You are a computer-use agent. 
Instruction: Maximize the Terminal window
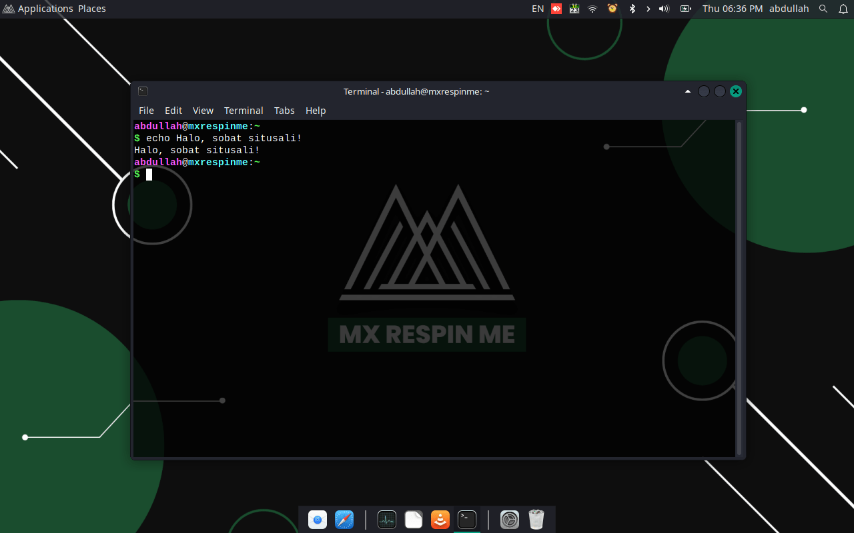pyautogui.click(x=720, y=91)
